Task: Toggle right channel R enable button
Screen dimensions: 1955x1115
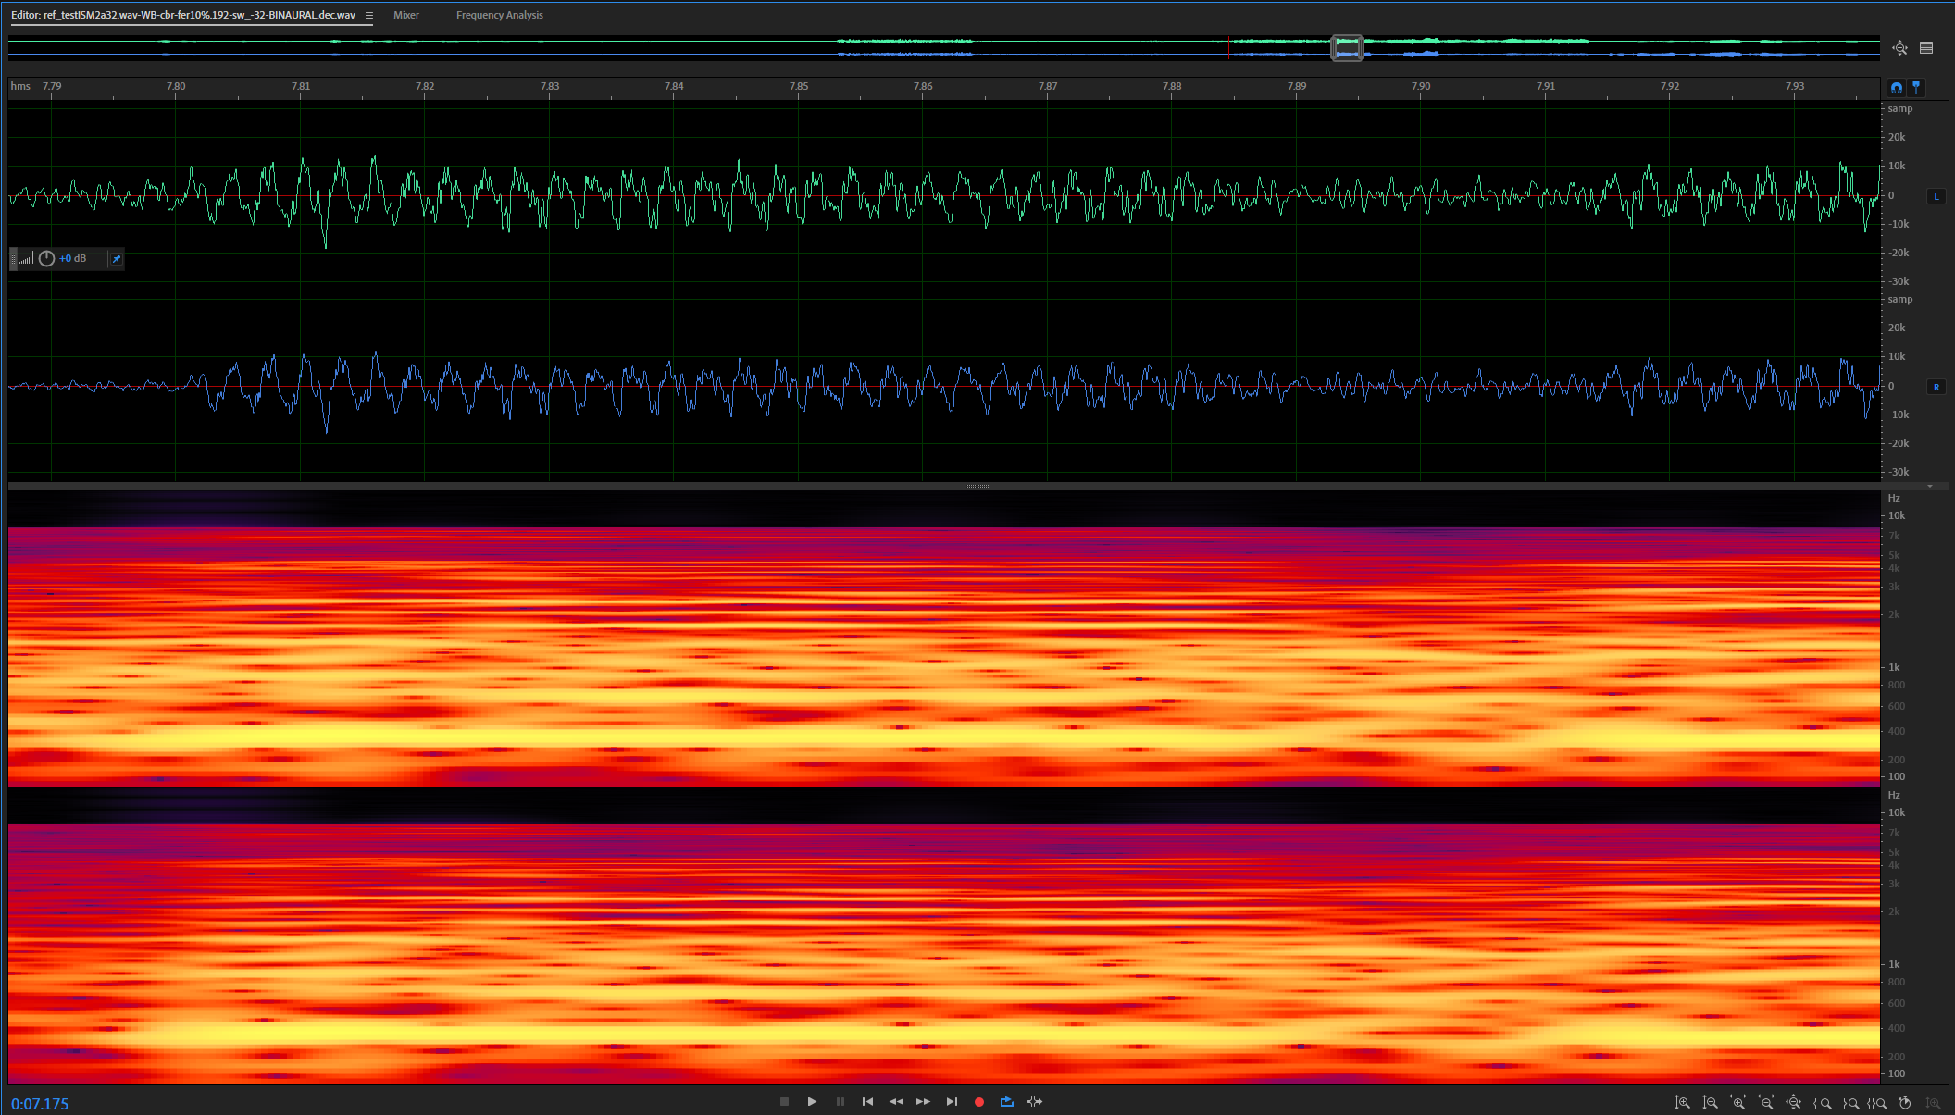Action: pos(1936,387)
